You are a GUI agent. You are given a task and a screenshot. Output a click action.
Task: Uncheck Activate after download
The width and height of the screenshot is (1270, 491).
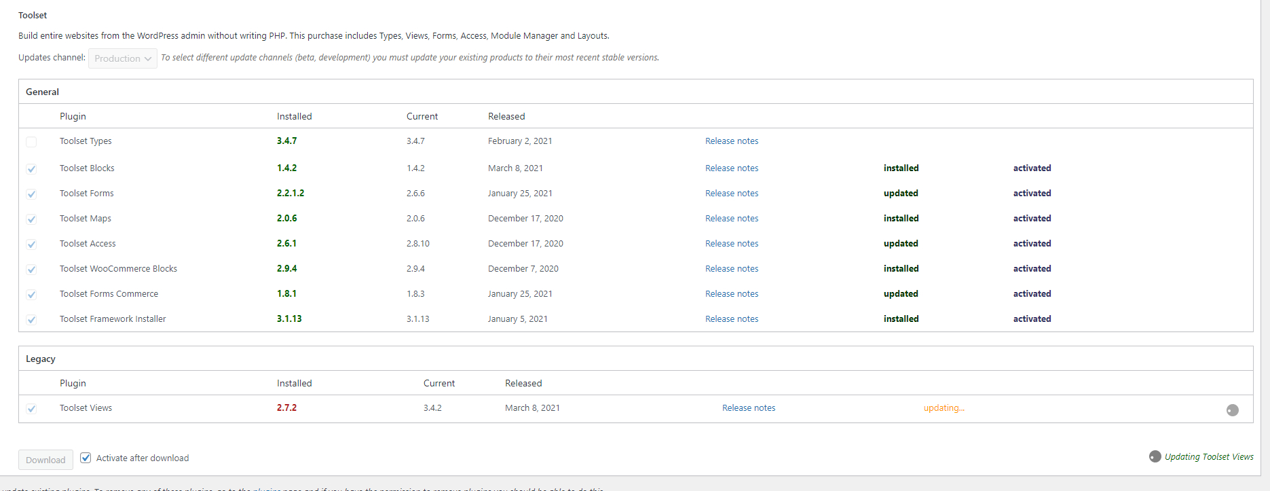pos(86,458)
